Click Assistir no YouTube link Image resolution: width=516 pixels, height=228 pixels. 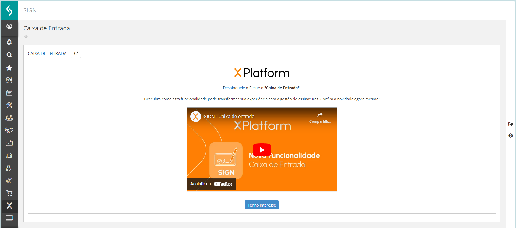click(211, 184)
